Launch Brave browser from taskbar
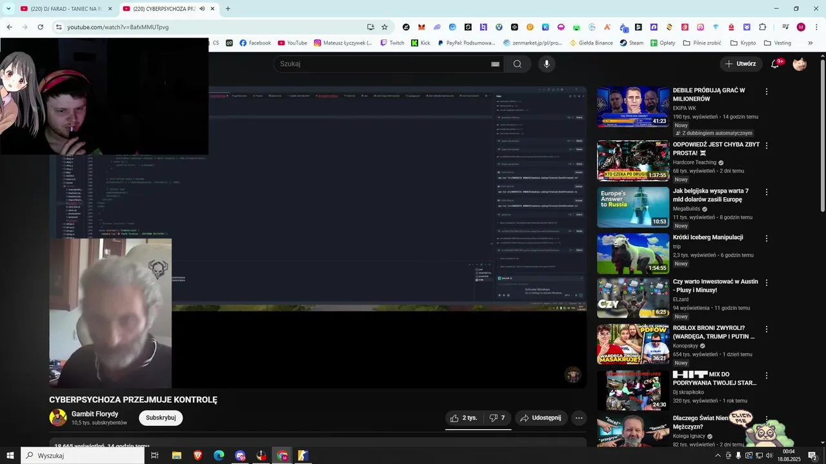This screenshot has width=826, height=464. 197,456
